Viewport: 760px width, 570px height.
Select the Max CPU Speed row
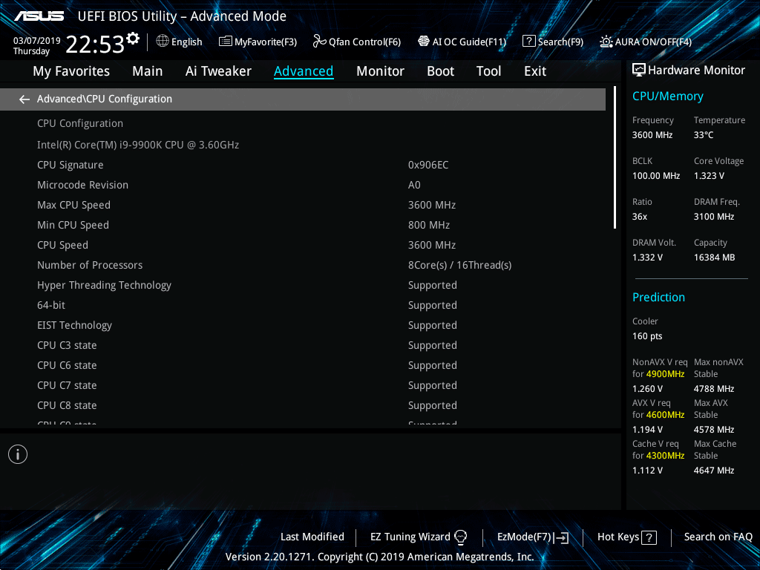(303, 205)
